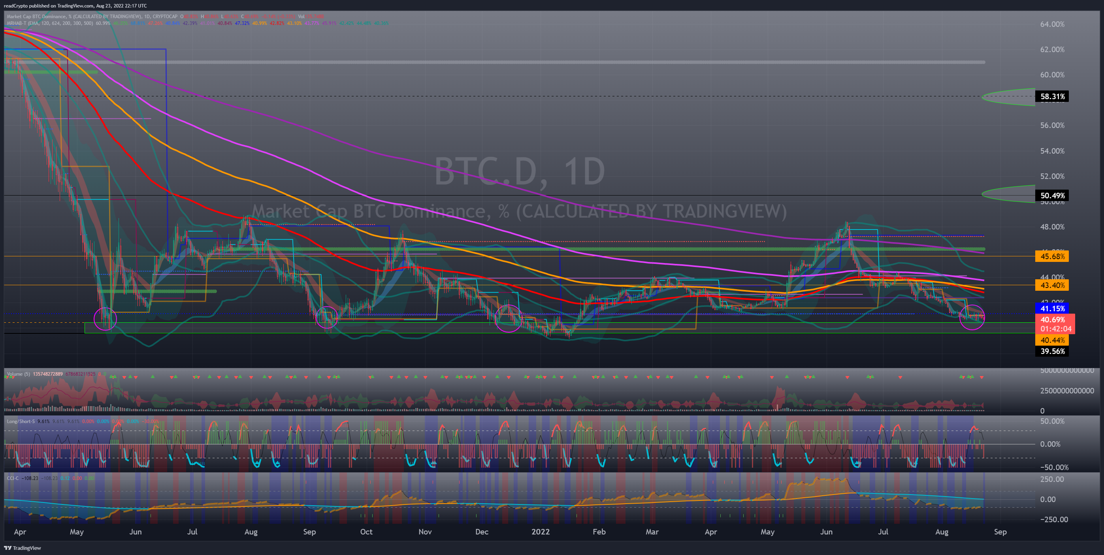Click the Feb label on the time axis
This screenshot has height=555, width=1104.
[599, 531]
